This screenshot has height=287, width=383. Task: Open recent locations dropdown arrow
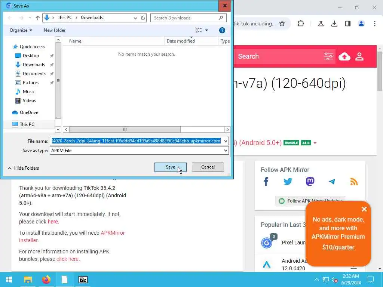[x=30, y=18]
